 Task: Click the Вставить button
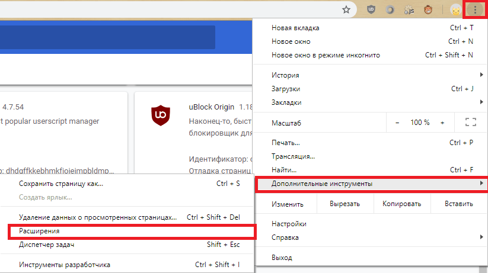click(x=459, y=204)
